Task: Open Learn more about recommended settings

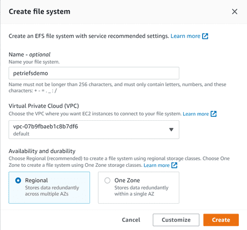Action: tap(186, 36)
